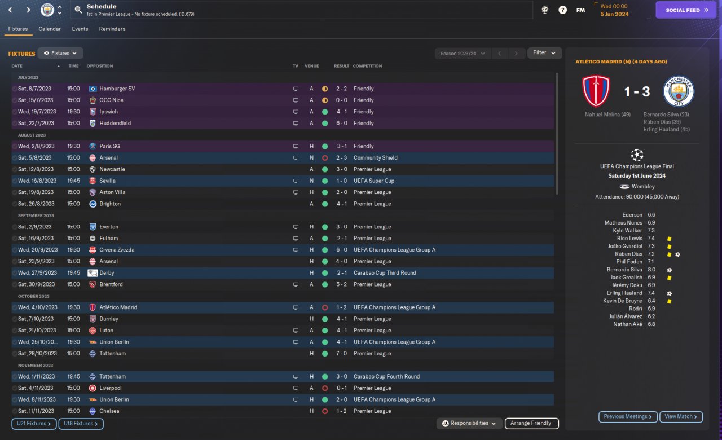
Task: Switch to the Calendar tab
Action: coord(50,29)
